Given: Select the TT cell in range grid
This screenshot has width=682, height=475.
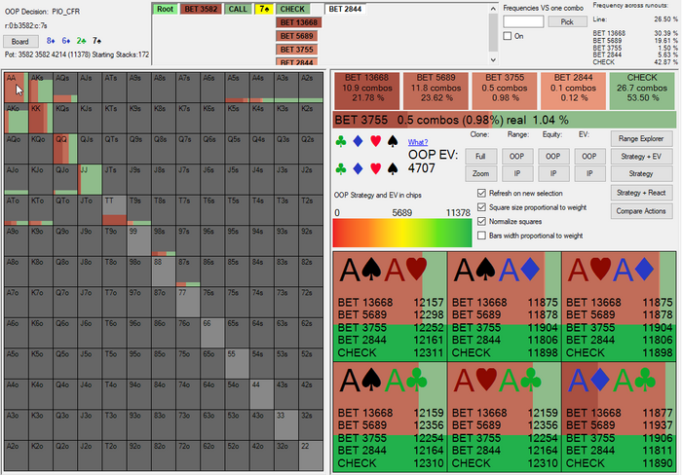Looking at the screenshot, I should click(x=114, y=210).
